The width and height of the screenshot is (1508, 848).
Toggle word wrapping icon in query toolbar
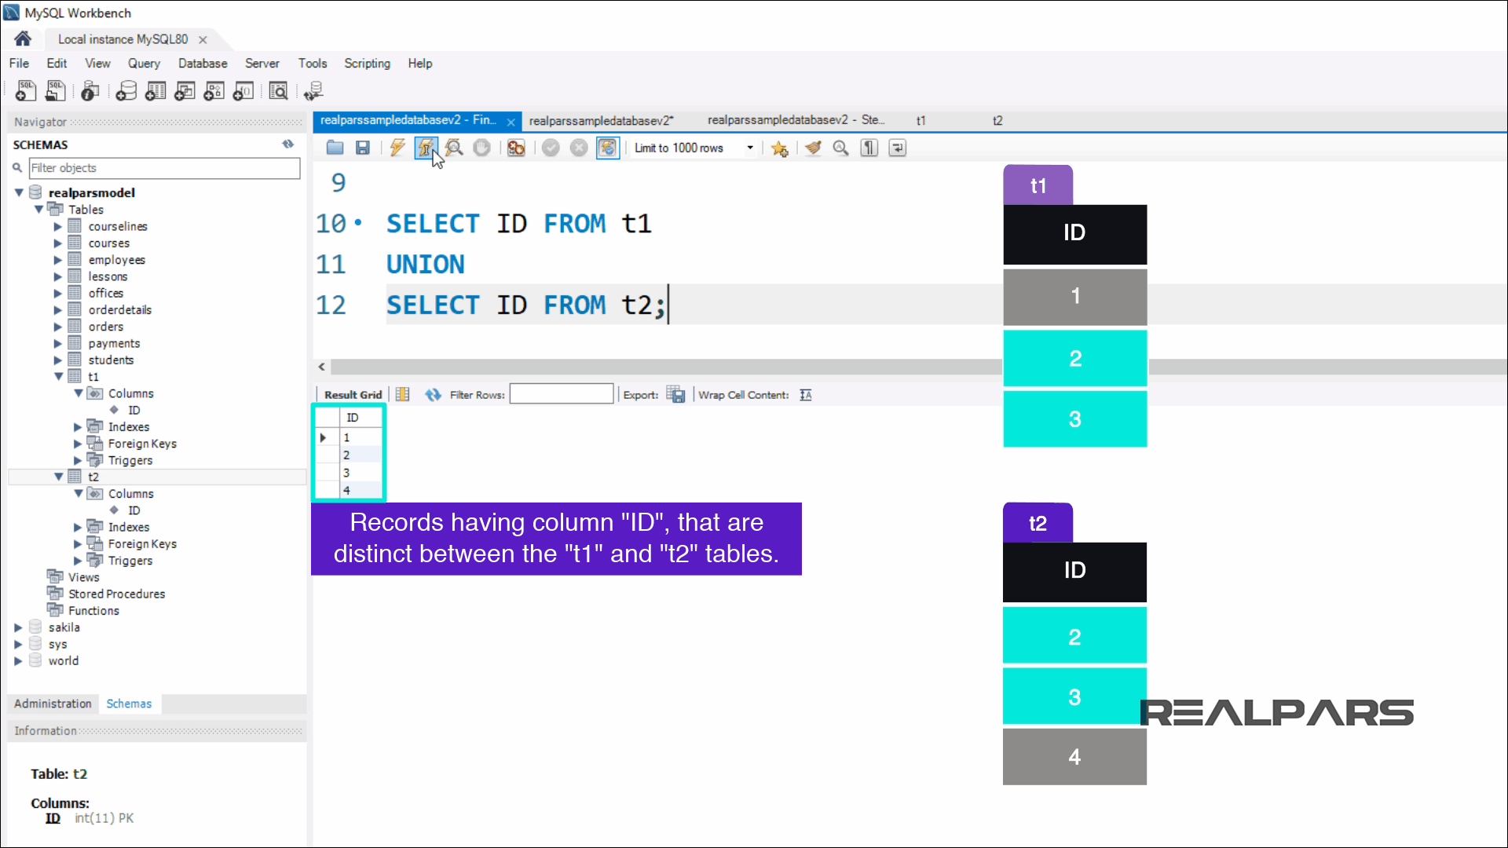[x=896, y=148]
